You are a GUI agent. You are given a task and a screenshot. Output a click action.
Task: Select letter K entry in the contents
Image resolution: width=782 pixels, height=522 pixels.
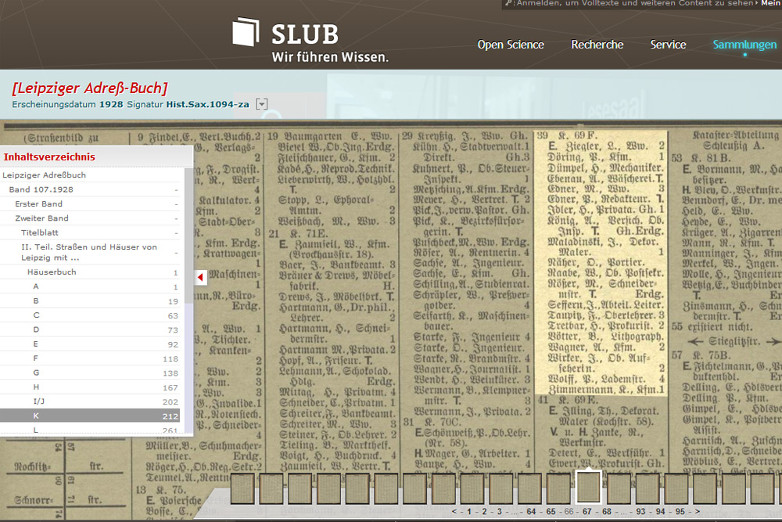click(36, 416)
